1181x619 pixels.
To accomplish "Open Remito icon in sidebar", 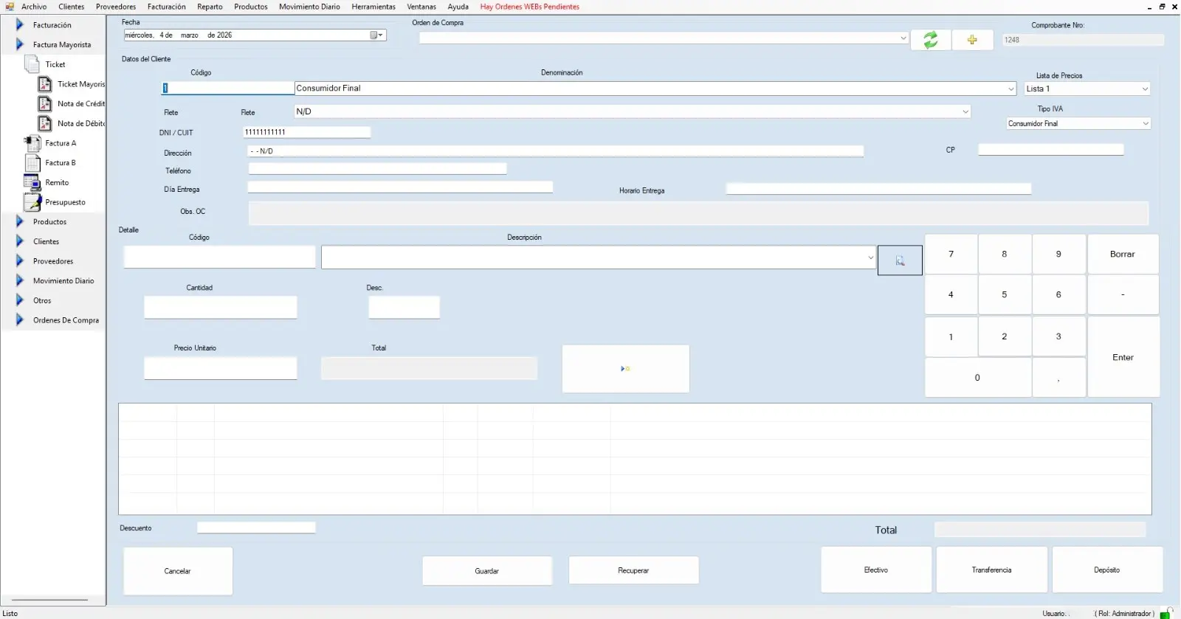I will coord(32,182).
